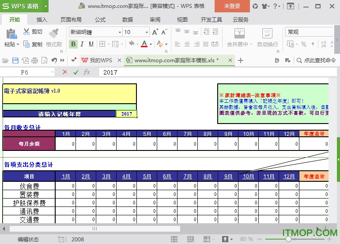Cancel cell edit red X

[65, 72]
